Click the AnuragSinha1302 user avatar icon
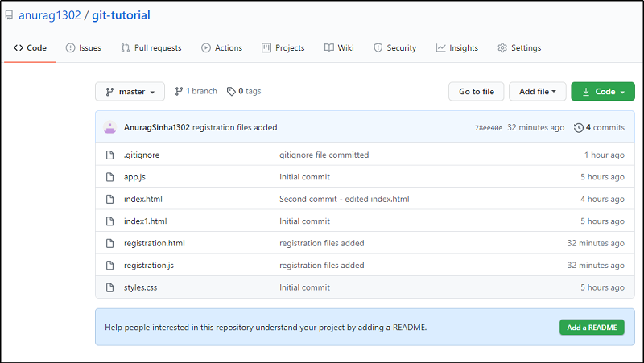This screenshot has width=644, height=363. point(110,127)
